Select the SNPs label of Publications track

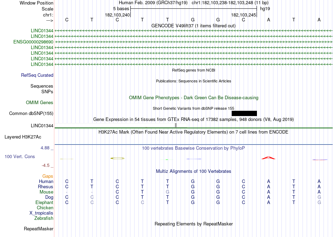click(x=47, y=92)
